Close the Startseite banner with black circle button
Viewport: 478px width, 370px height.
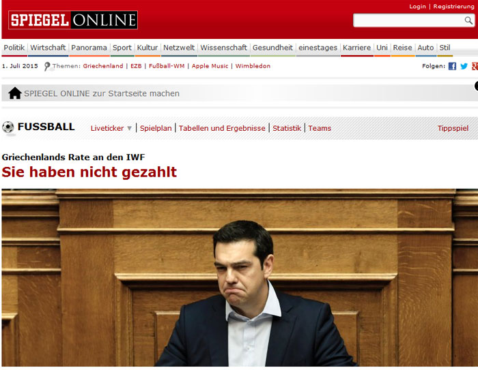click(476, 86)
